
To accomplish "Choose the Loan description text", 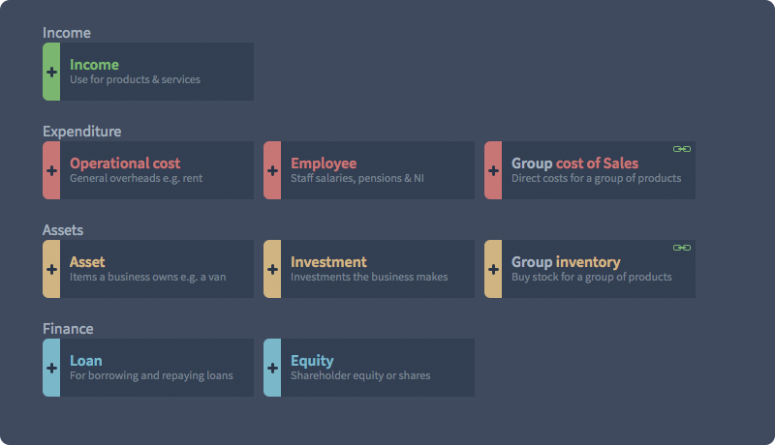I will tap(151, 376).
